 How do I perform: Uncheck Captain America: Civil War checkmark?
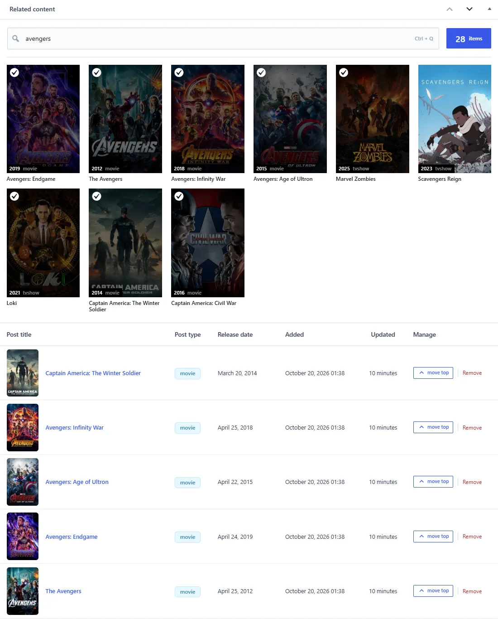pyautogui.click(x=179, y=196)
